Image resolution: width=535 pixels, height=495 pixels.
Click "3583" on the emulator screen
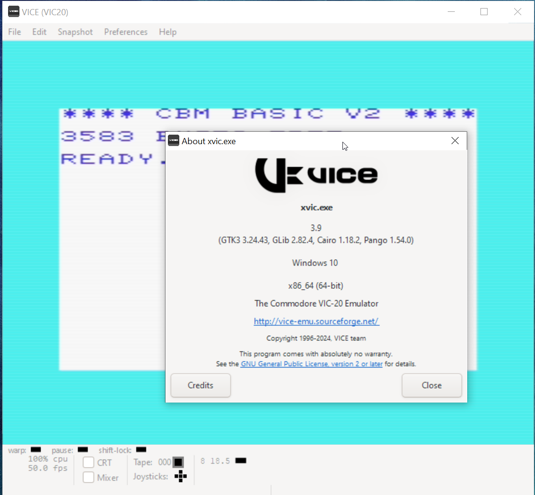(97, 137)
